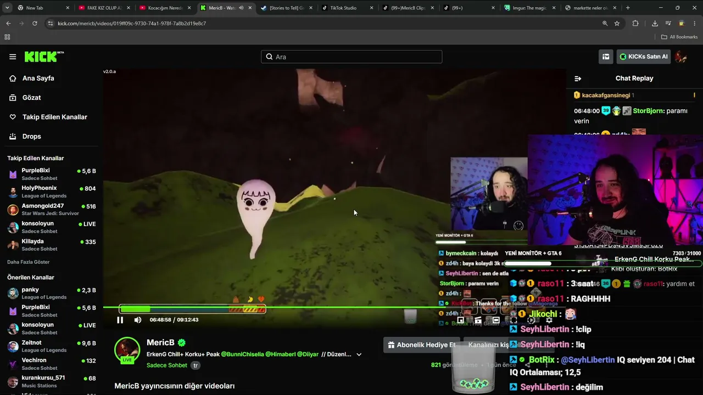Collapse the Chat Replay panel arrow
This screenshot has width=703, height=395.
577,78
